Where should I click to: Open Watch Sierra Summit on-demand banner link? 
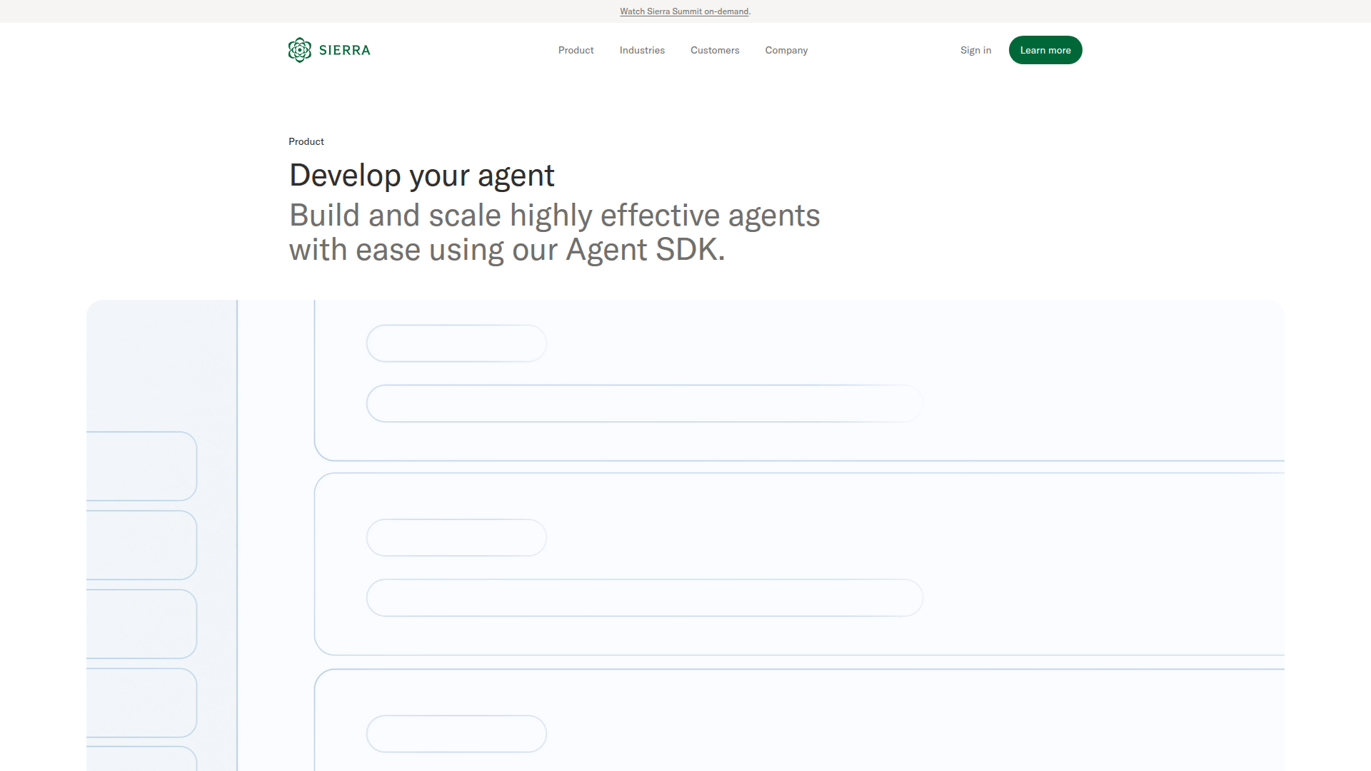(684, 11)
